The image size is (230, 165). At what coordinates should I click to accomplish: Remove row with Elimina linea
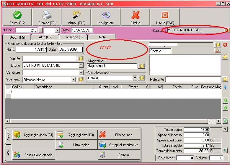[x=119, y=135]
